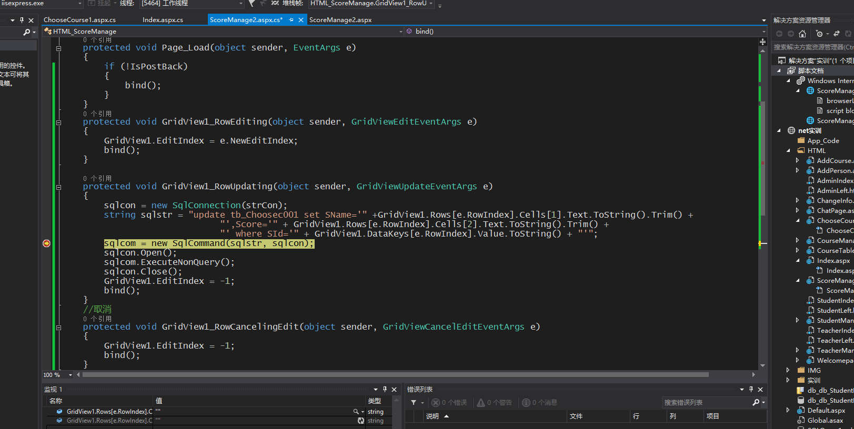854x429 pixels.
Task: Collapse the Page_Load method outline
Action: coord(58,48)
